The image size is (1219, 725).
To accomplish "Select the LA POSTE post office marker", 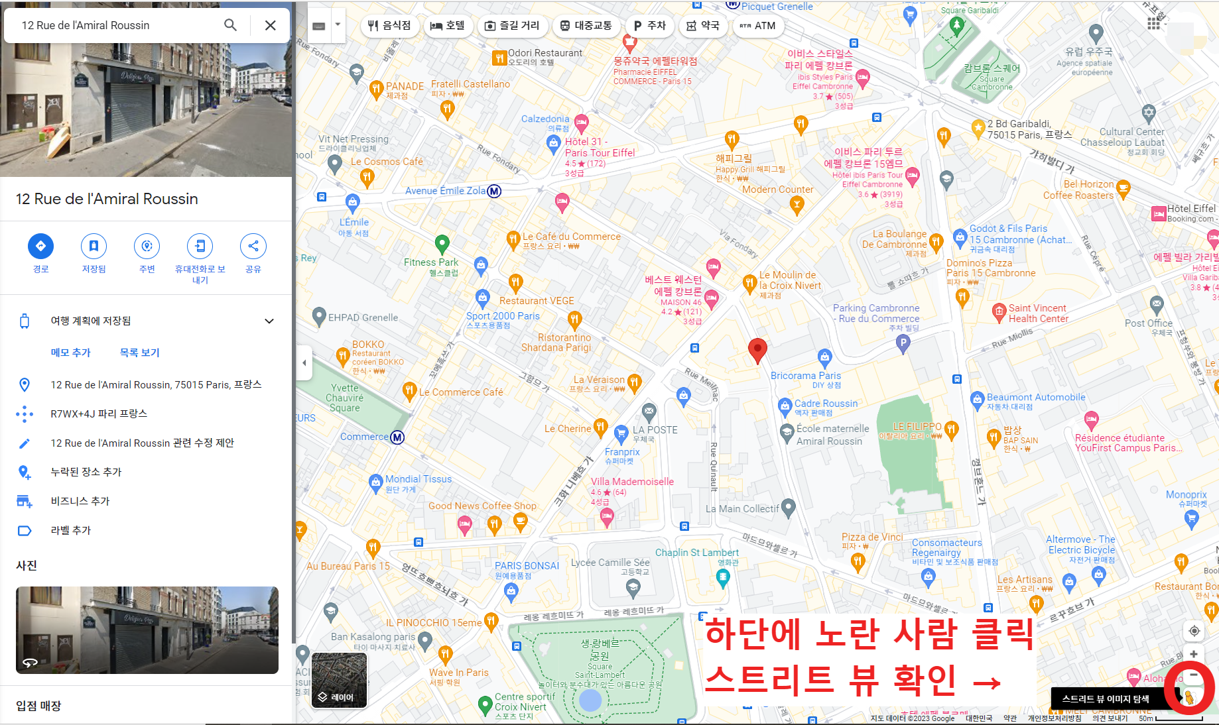I will coord(649,413).
